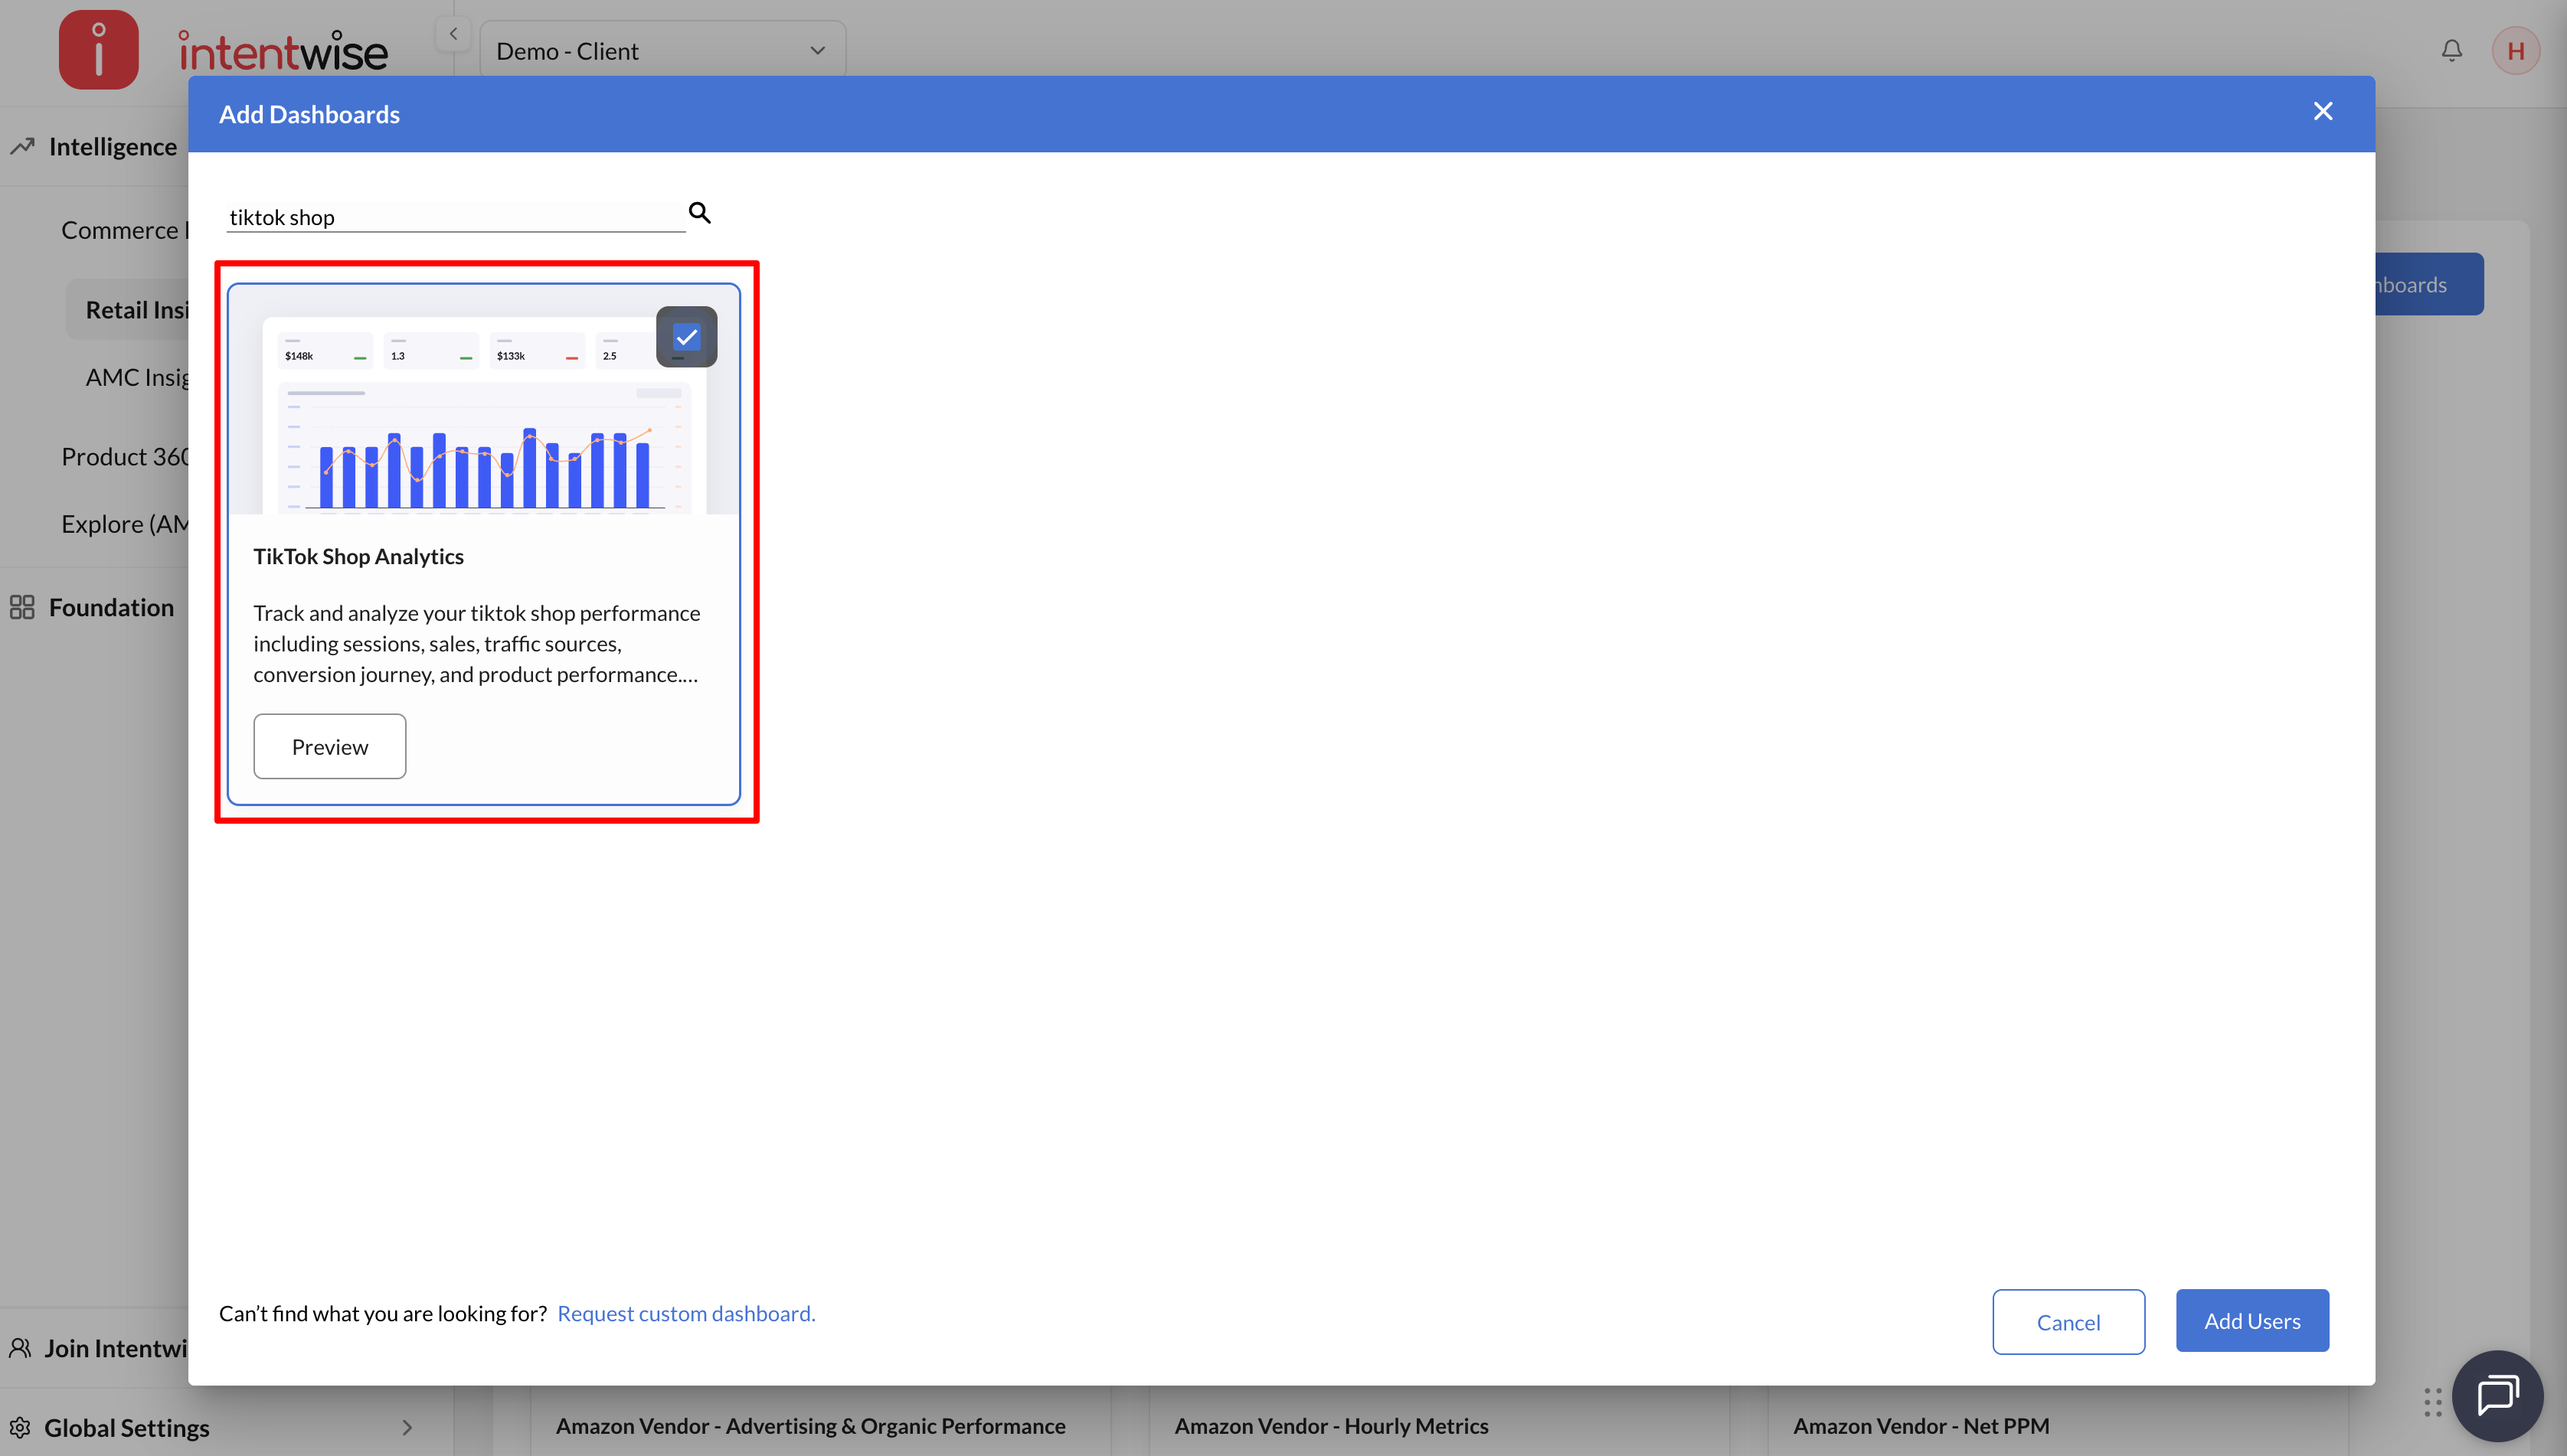2567x1456 pixels.
Task: Click Amazon Vendor - Advertising & Organic Performance
Action: [x=810, y=1425]
